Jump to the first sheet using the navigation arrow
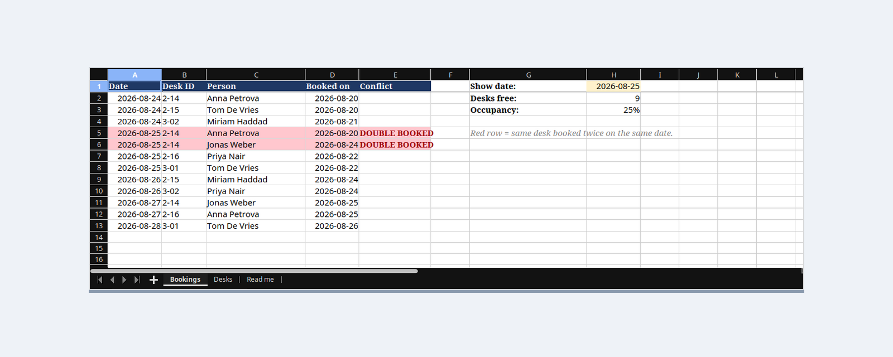 pyautogui.click(x=100, y=279)
